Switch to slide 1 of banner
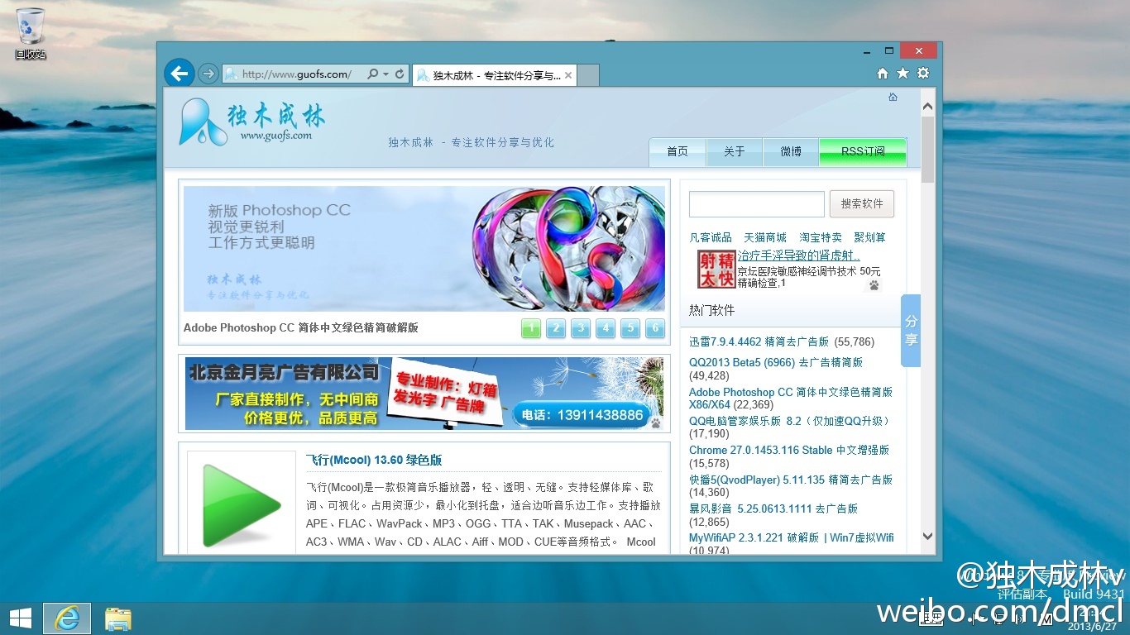1130x635 pixels. pyautogui.click(x=531, y=328)
